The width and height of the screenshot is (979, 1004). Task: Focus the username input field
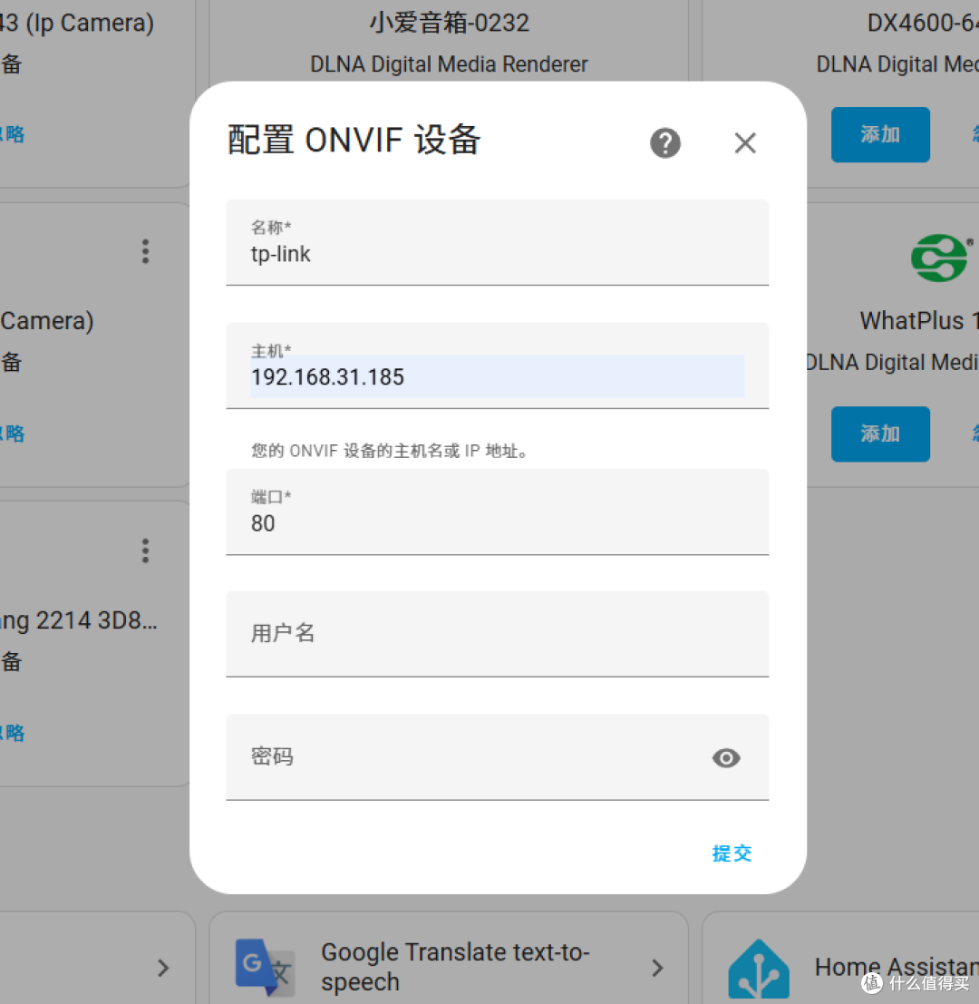click(x=497, y=634)
